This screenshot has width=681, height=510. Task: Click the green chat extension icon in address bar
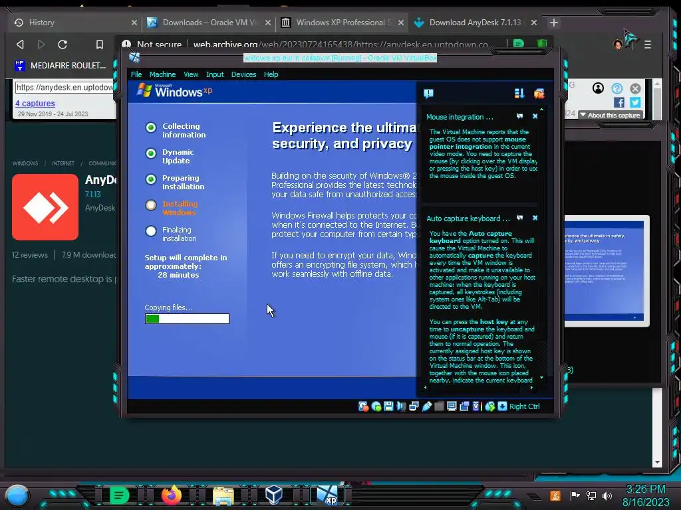pyautogui.click(x=518, y=43)
